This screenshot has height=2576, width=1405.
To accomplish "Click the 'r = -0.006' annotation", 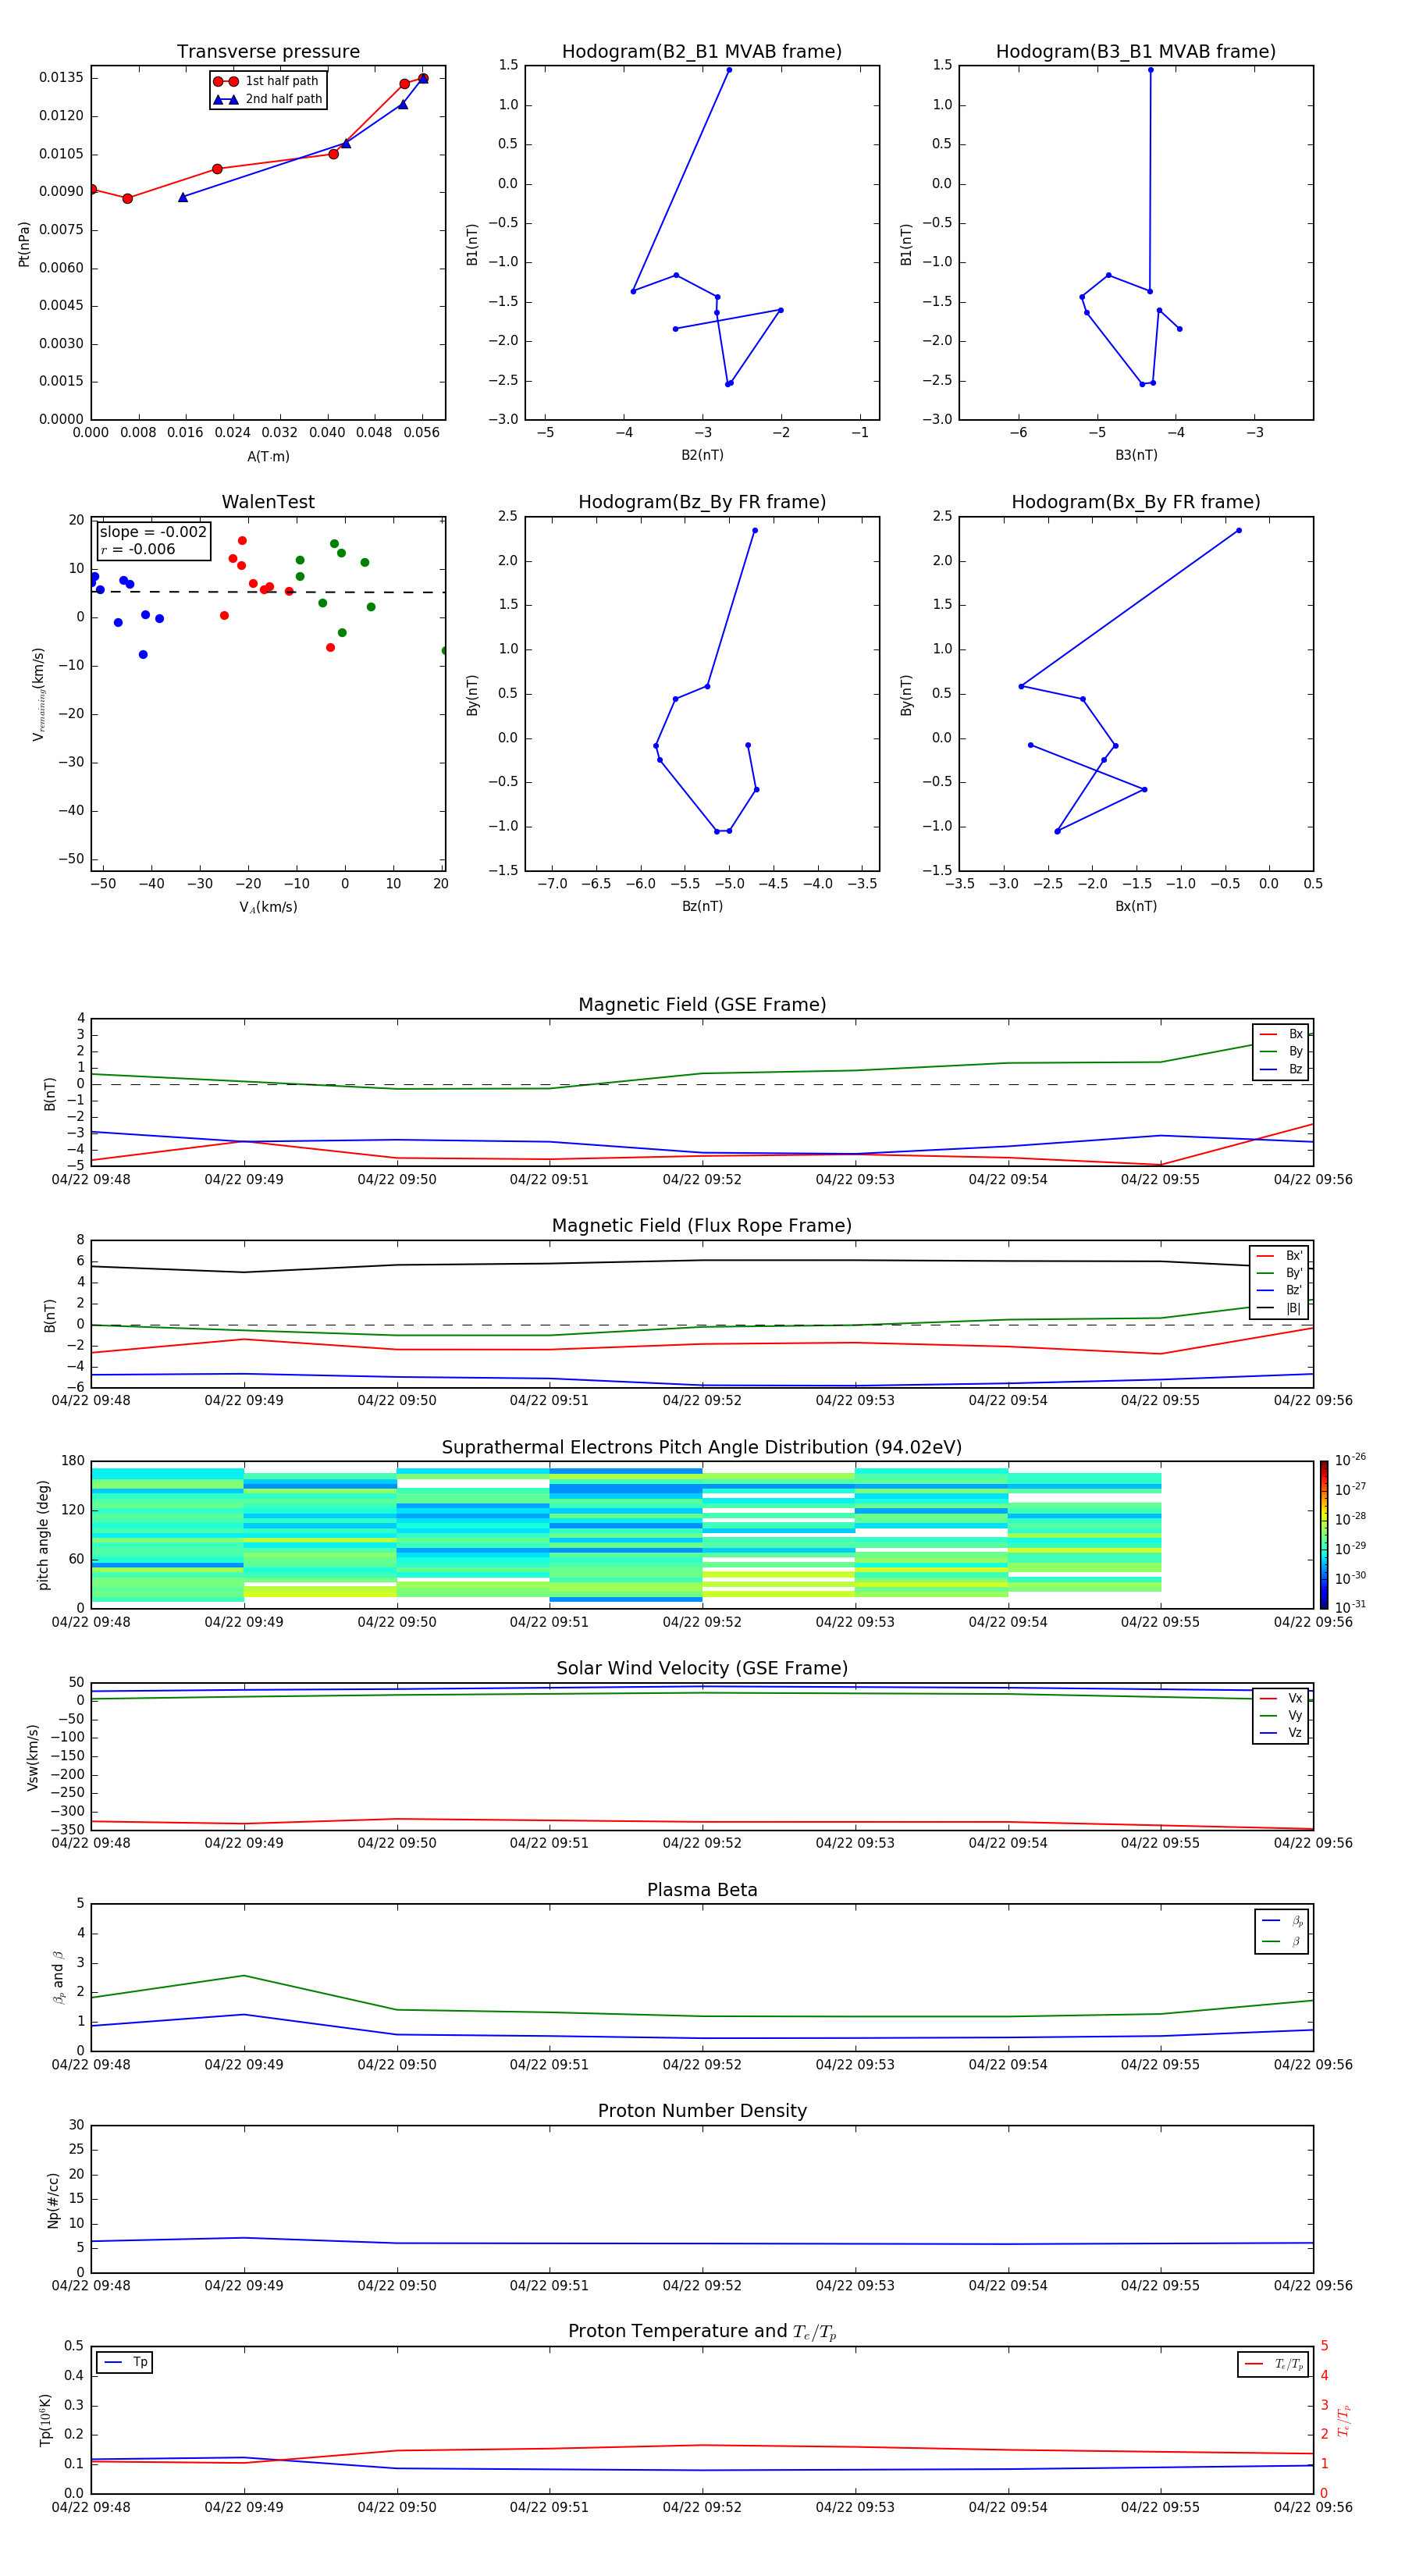I will coord(138,549).
